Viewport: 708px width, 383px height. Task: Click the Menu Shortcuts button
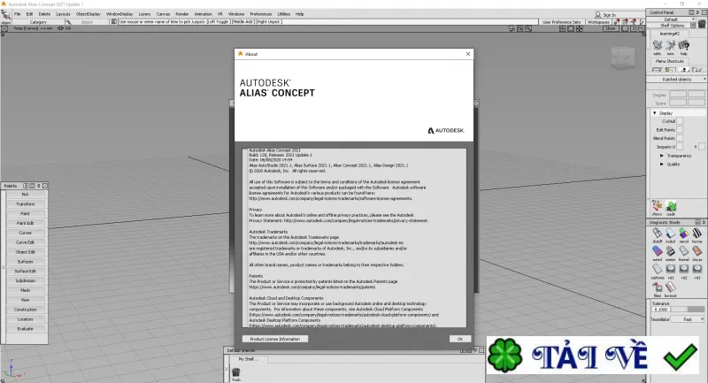tap(670, 61)
